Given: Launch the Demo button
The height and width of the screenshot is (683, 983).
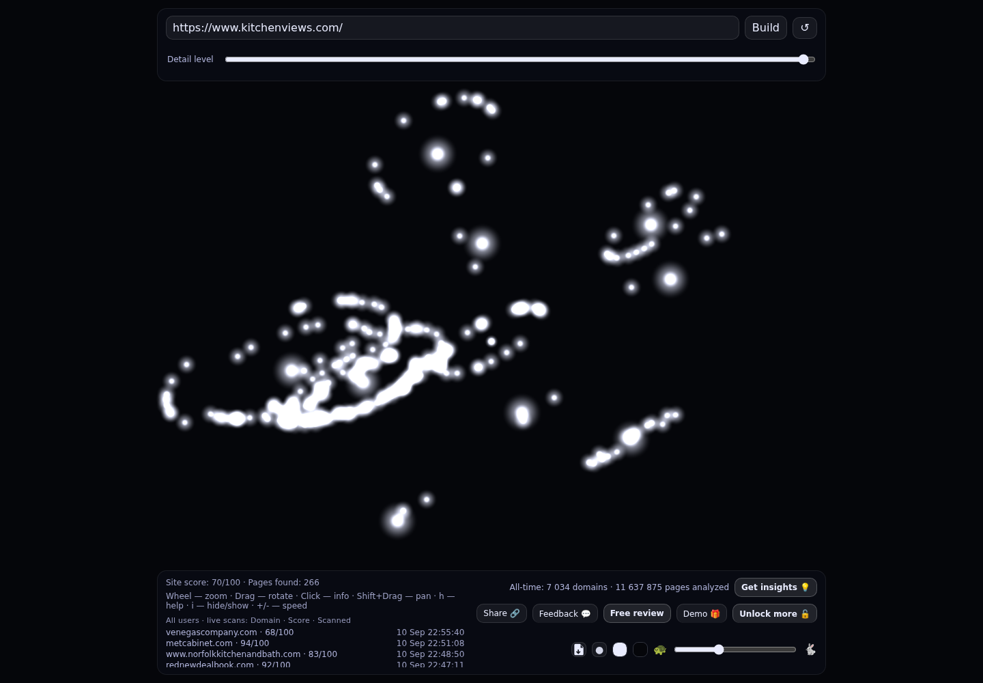Looking at the screenshot, I should coord(702,613).
